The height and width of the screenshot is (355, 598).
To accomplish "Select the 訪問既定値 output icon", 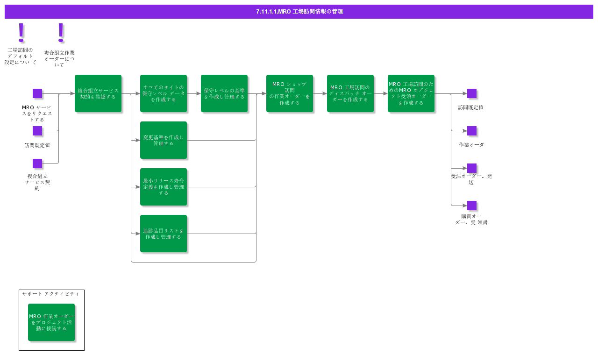I will tap(471, 93).
